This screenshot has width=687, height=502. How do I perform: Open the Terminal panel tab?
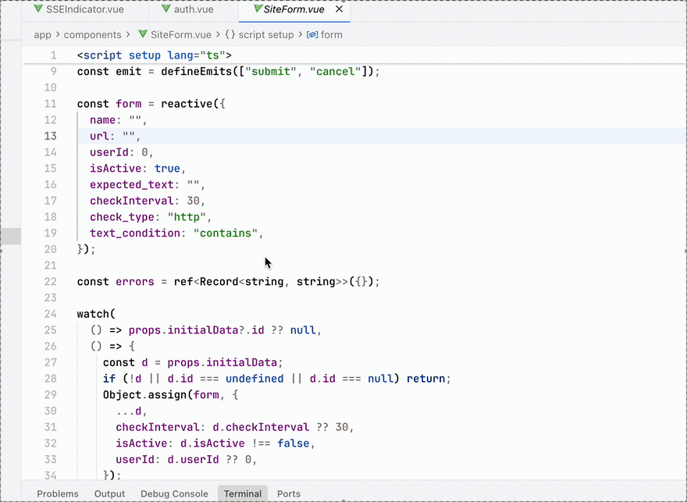tap(243, 493)
